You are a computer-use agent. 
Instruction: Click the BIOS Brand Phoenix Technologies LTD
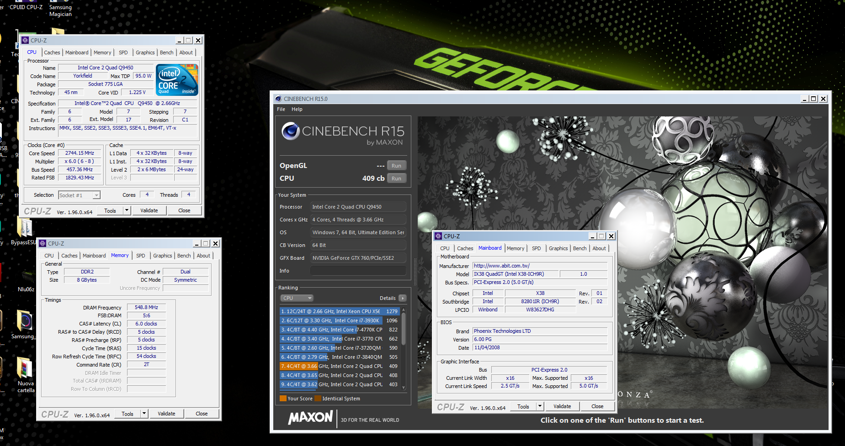[540, 331]
